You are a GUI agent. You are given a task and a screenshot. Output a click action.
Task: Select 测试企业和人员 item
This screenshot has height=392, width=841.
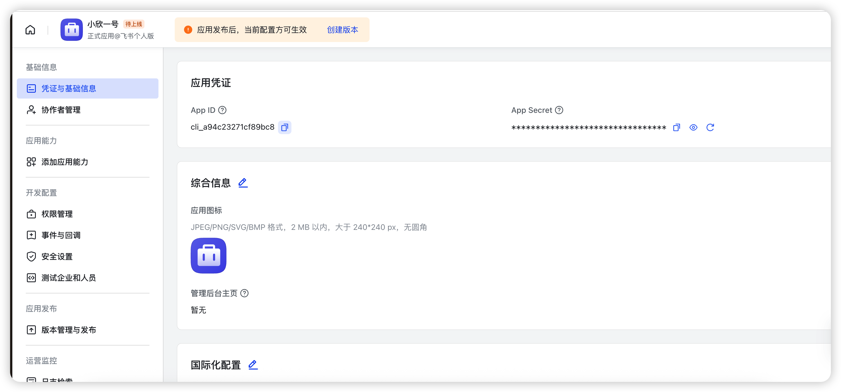[x=69, y=278]
